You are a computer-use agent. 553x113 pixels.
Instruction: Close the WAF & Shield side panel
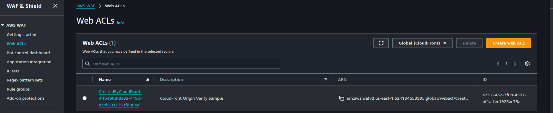click(x=55, y=6)
